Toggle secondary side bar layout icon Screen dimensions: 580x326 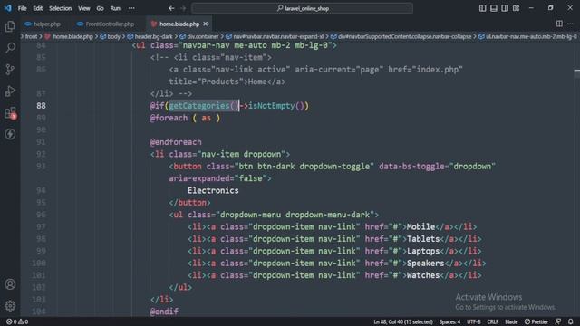505,8
